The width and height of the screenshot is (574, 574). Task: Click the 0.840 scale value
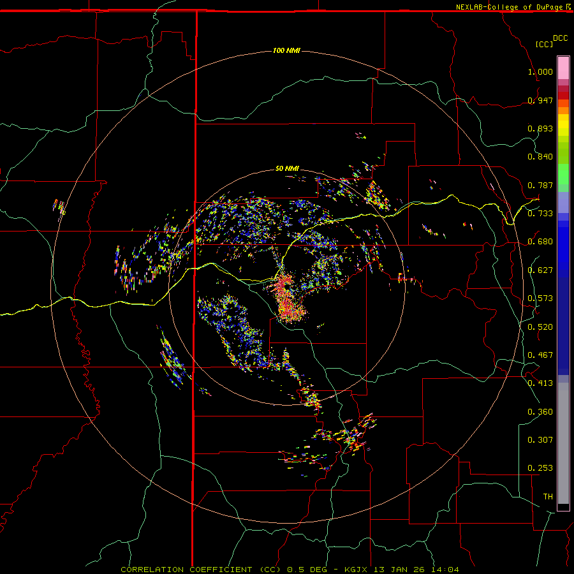(x=540, y=157)
